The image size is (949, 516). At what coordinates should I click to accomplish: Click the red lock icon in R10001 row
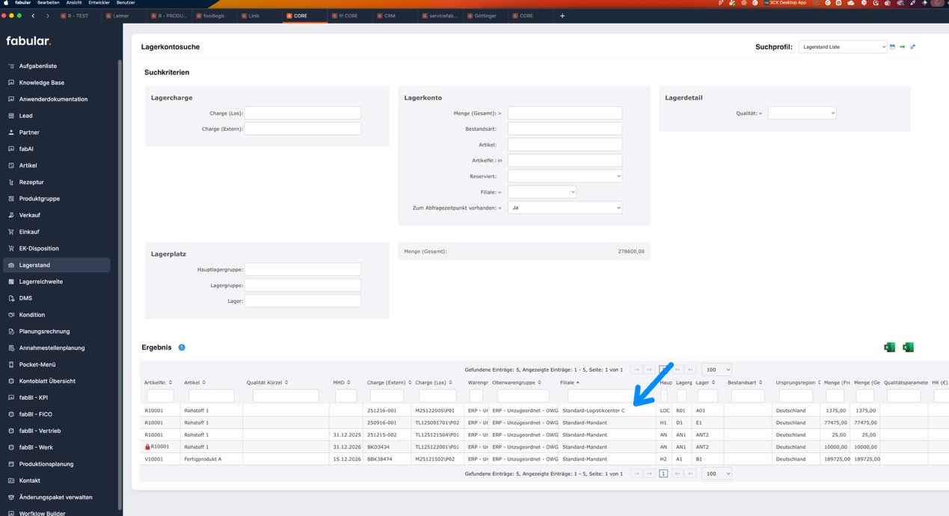pos(147,447)
